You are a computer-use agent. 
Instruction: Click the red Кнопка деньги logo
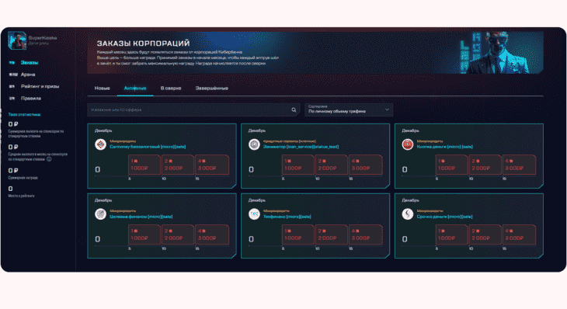[x=408, y=144]
